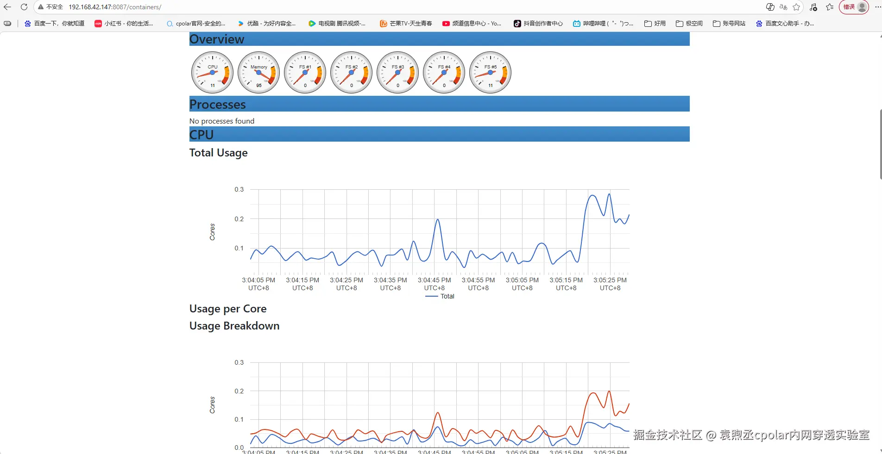Open the 芒果TV bookmark

tap(406, 23)
